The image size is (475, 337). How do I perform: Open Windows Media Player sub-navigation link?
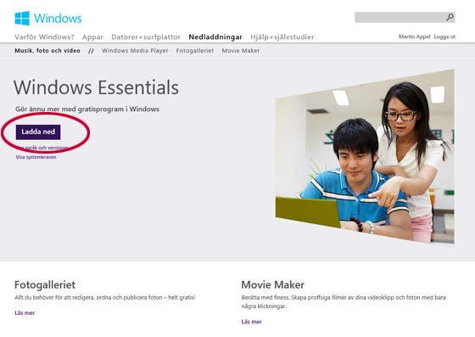135,51
